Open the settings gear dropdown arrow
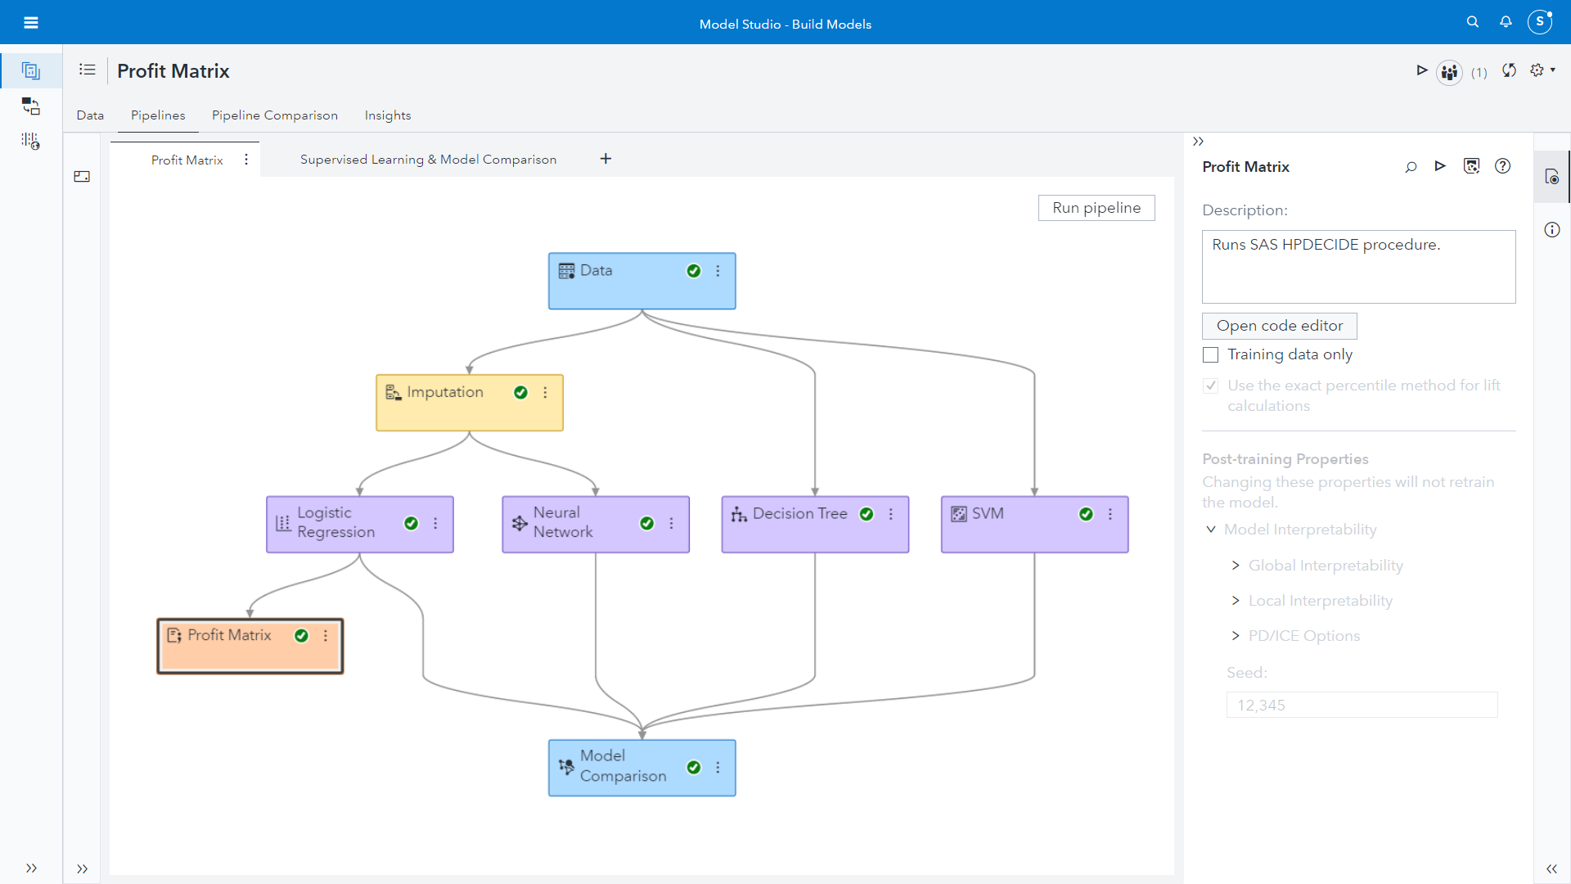 [1554, 71]
